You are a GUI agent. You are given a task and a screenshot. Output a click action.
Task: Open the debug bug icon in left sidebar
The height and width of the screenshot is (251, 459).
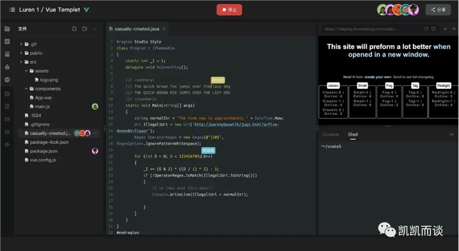(x=7, y=67)
